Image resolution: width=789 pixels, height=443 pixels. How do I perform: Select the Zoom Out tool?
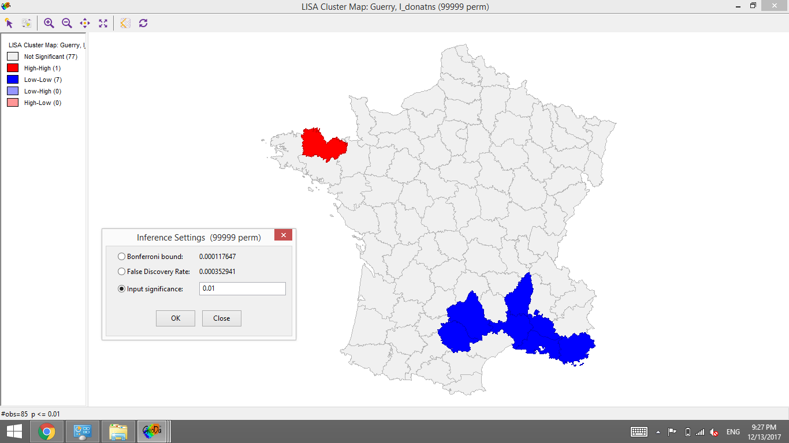(x=66, y=23)
